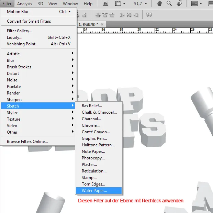213x213 pixels.
Task: Open the Analysis menu
Action: (24, 4)
